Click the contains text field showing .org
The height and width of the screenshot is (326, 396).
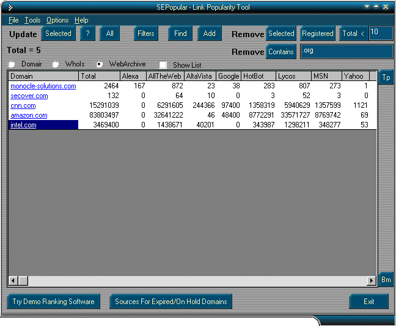(346, 51)
